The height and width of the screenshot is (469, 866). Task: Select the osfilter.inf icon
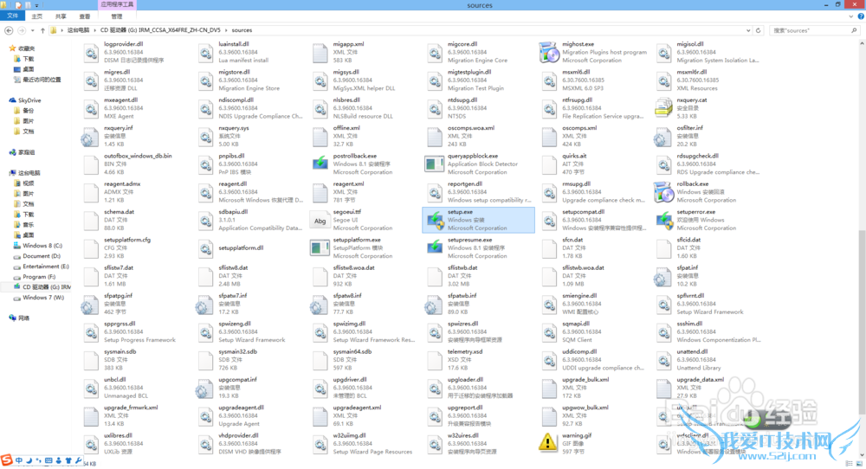[x=662, y=136]
